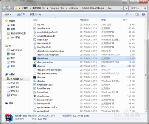Click the refresh button beside address bar
The width and height of the screenshot is (149, 124).
pyautogui.click(x=126, y=8)
